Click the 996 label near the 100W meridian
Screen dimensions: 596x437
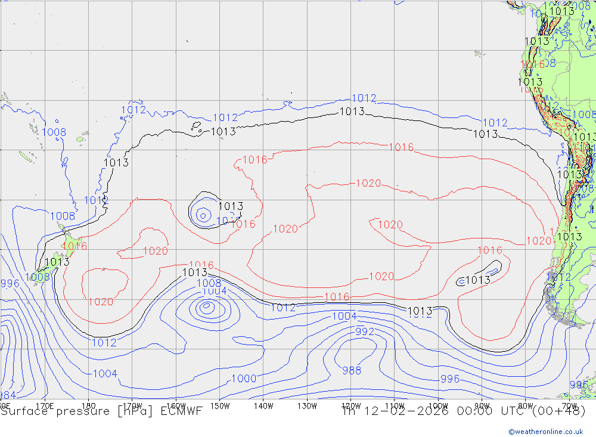[x=450, y=379]
